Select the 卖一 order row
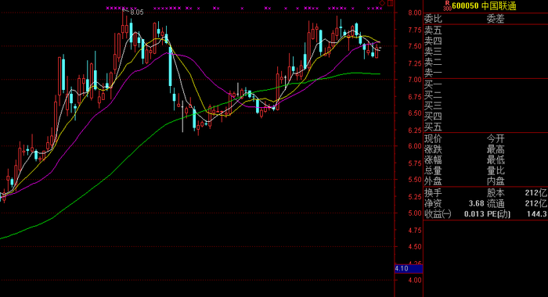This screenshot has height=297, width=548. (x=485, y=73)
